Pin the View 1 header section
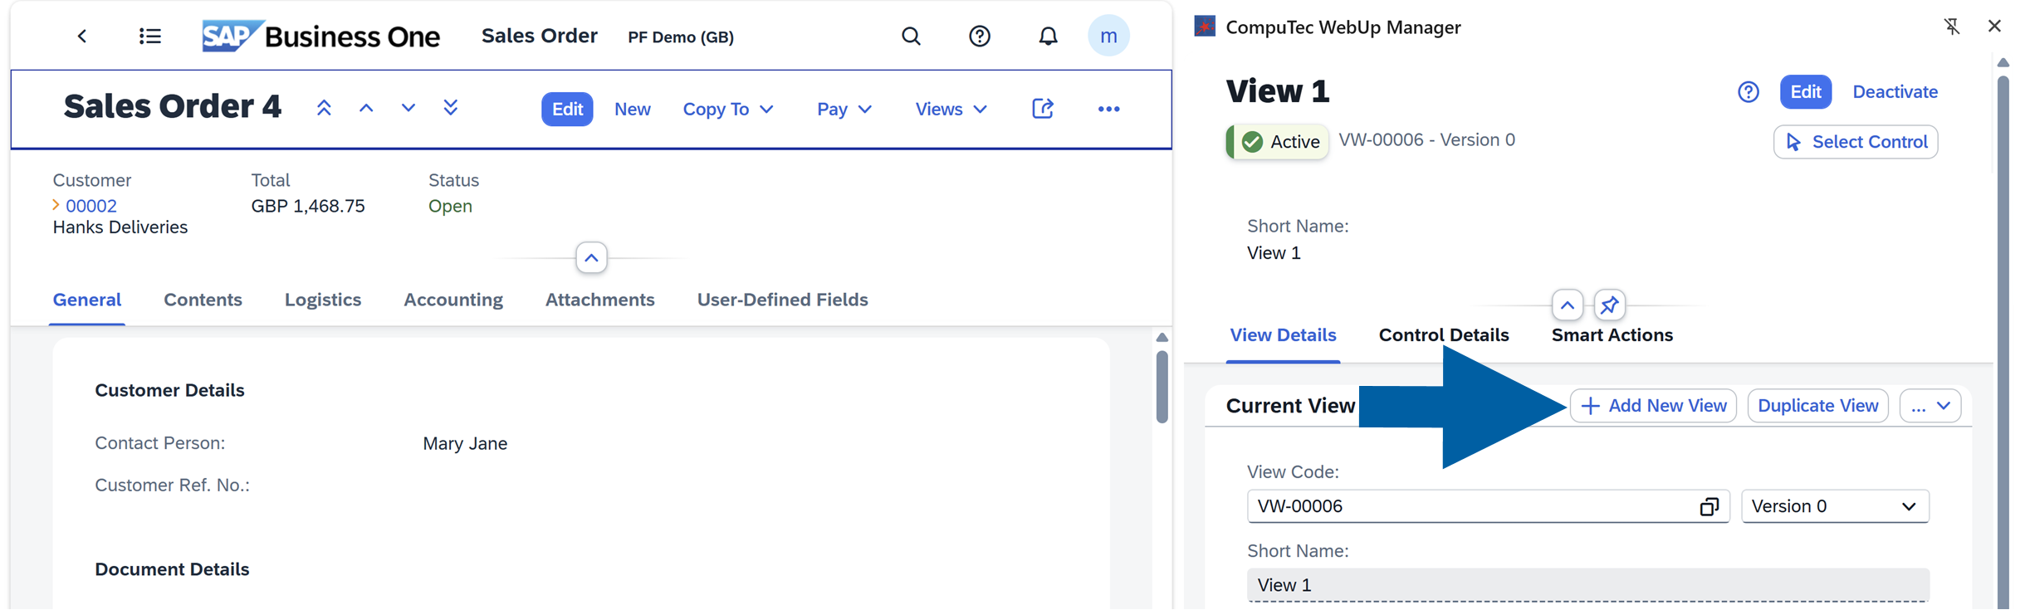 (x=1610, y=305)
